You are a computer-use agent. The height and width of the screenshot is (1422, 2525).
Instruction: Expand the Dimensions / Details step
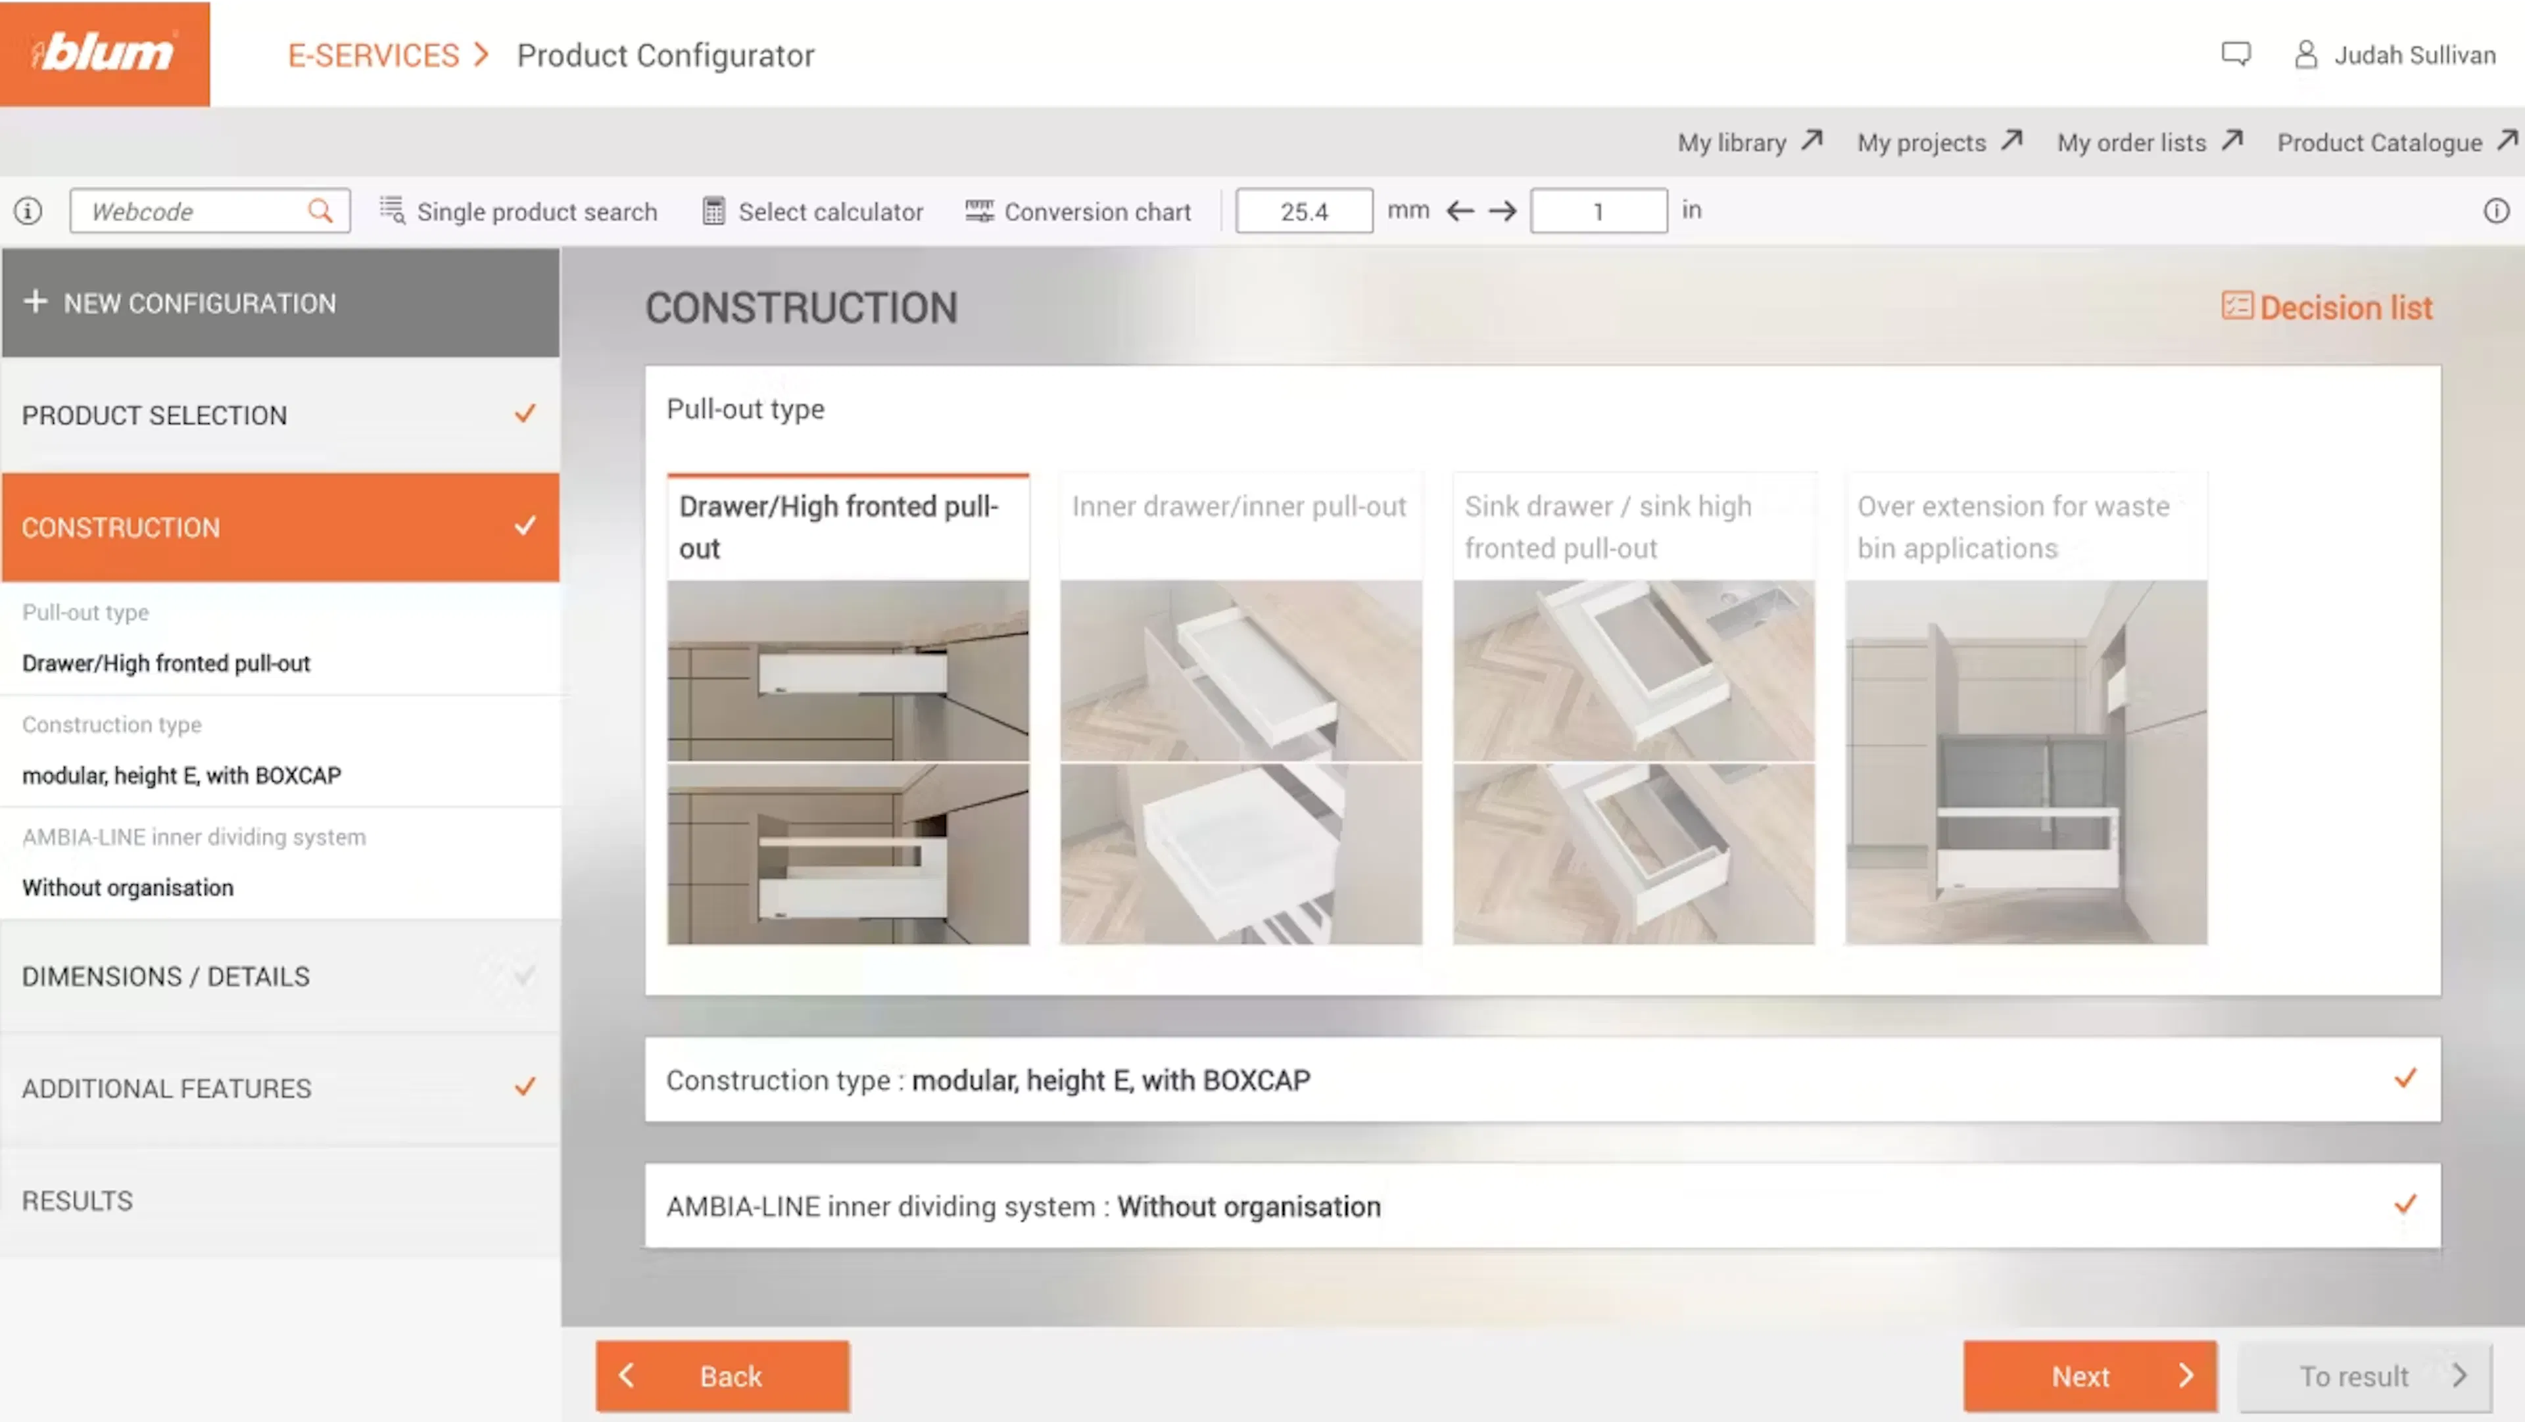[280, 976]
